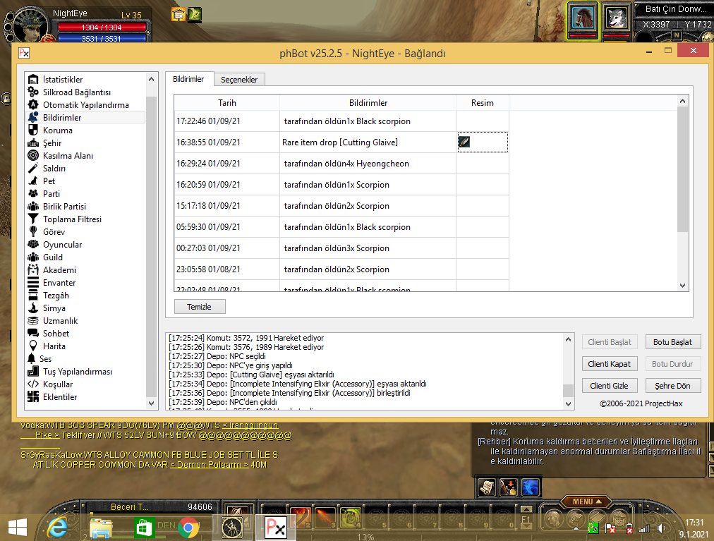Open the Saldırı sword icon entry
Screen dimensions: 714x541
pos(33,169)
